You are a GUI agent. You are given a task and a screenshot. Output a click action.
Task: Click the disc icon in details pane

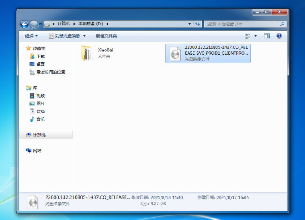(x=33, y=202)
